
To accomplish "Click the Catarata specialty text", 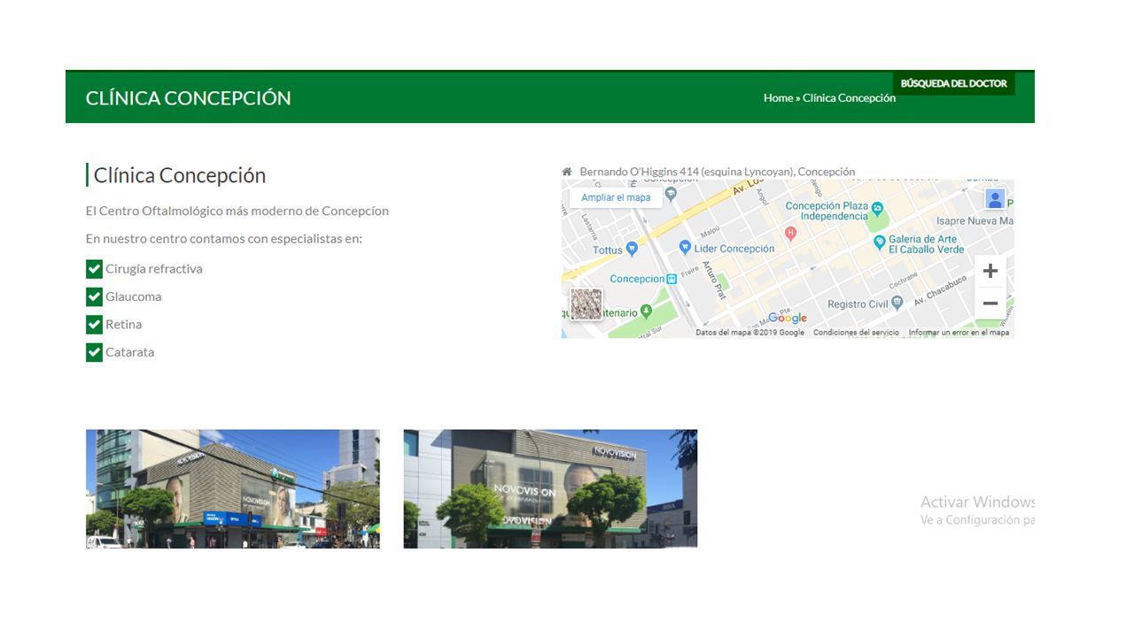I will coord(130,352).
